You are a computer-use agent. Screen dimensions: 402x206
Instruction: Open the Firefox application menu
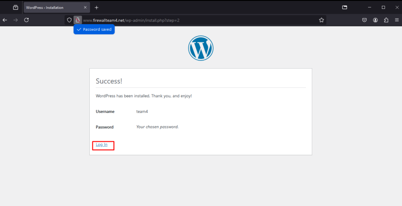pos(397,20)
